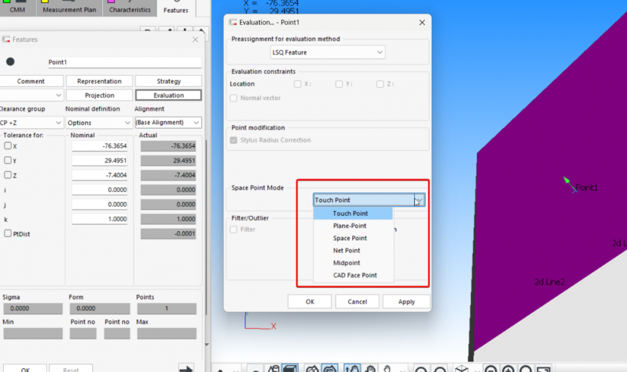Click the point feature icon beside Point1
627x372 pixels.
pos(10,61)
